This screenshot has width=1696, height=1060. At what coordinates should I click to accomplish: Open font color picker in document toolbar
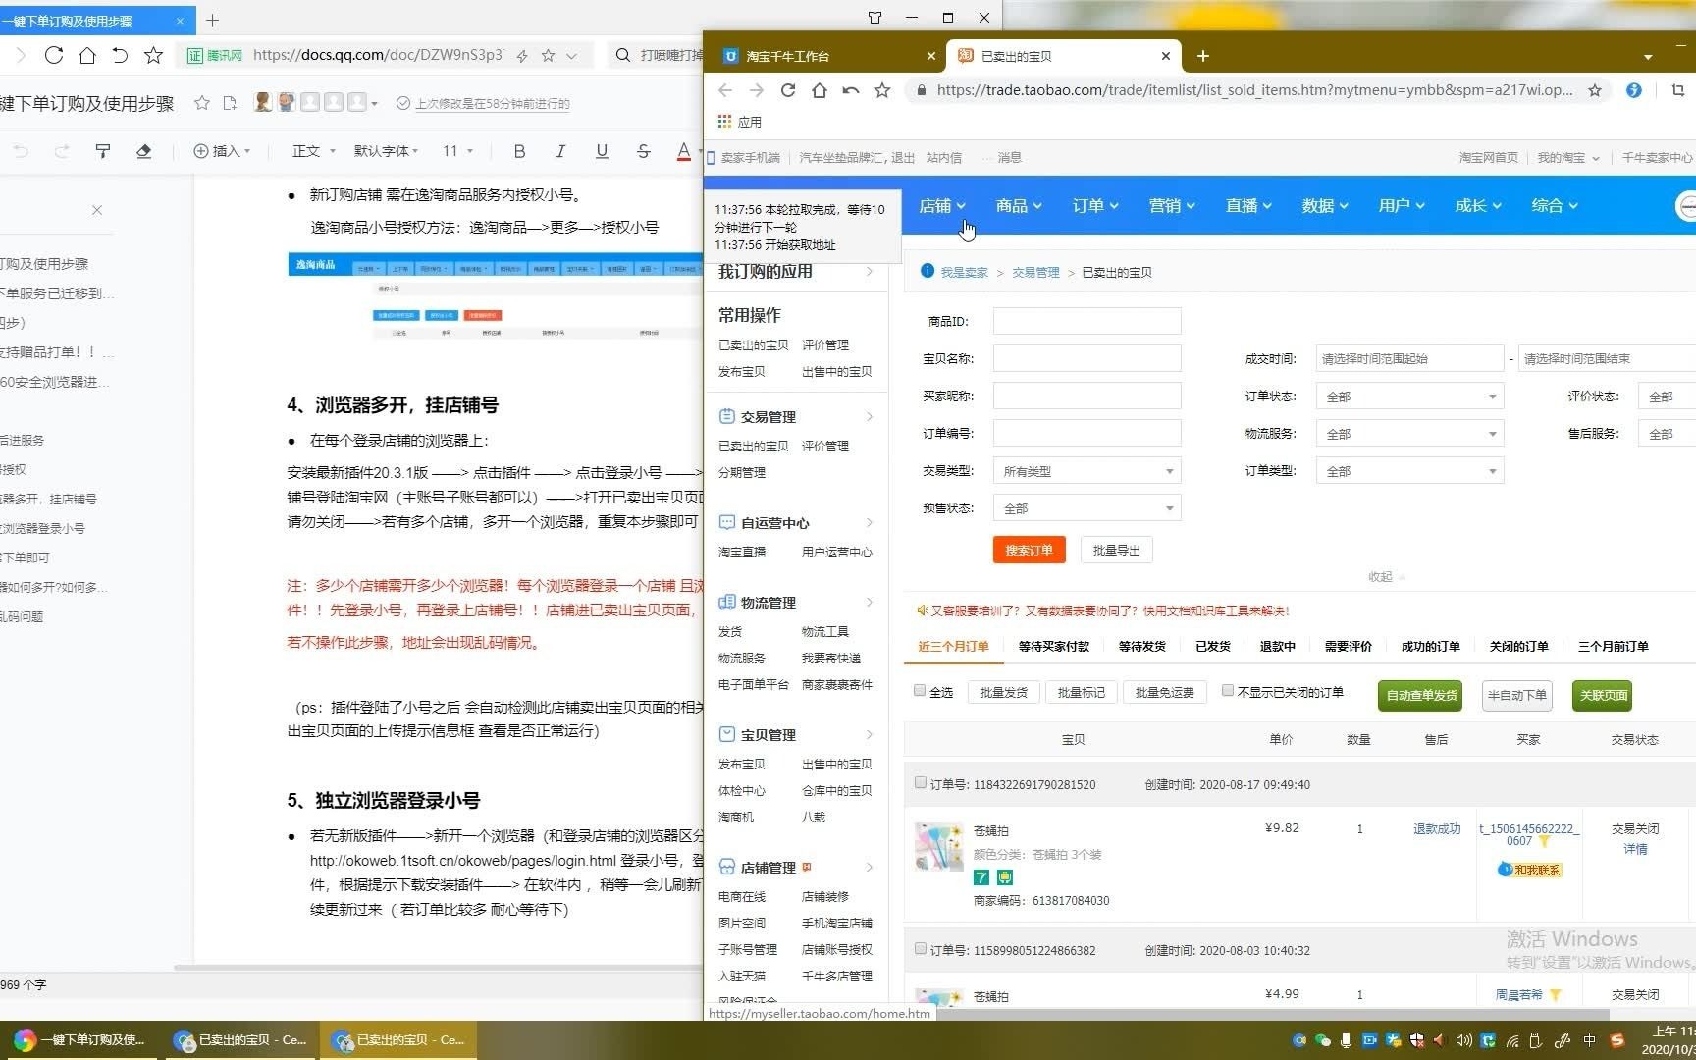coord(684,151)
